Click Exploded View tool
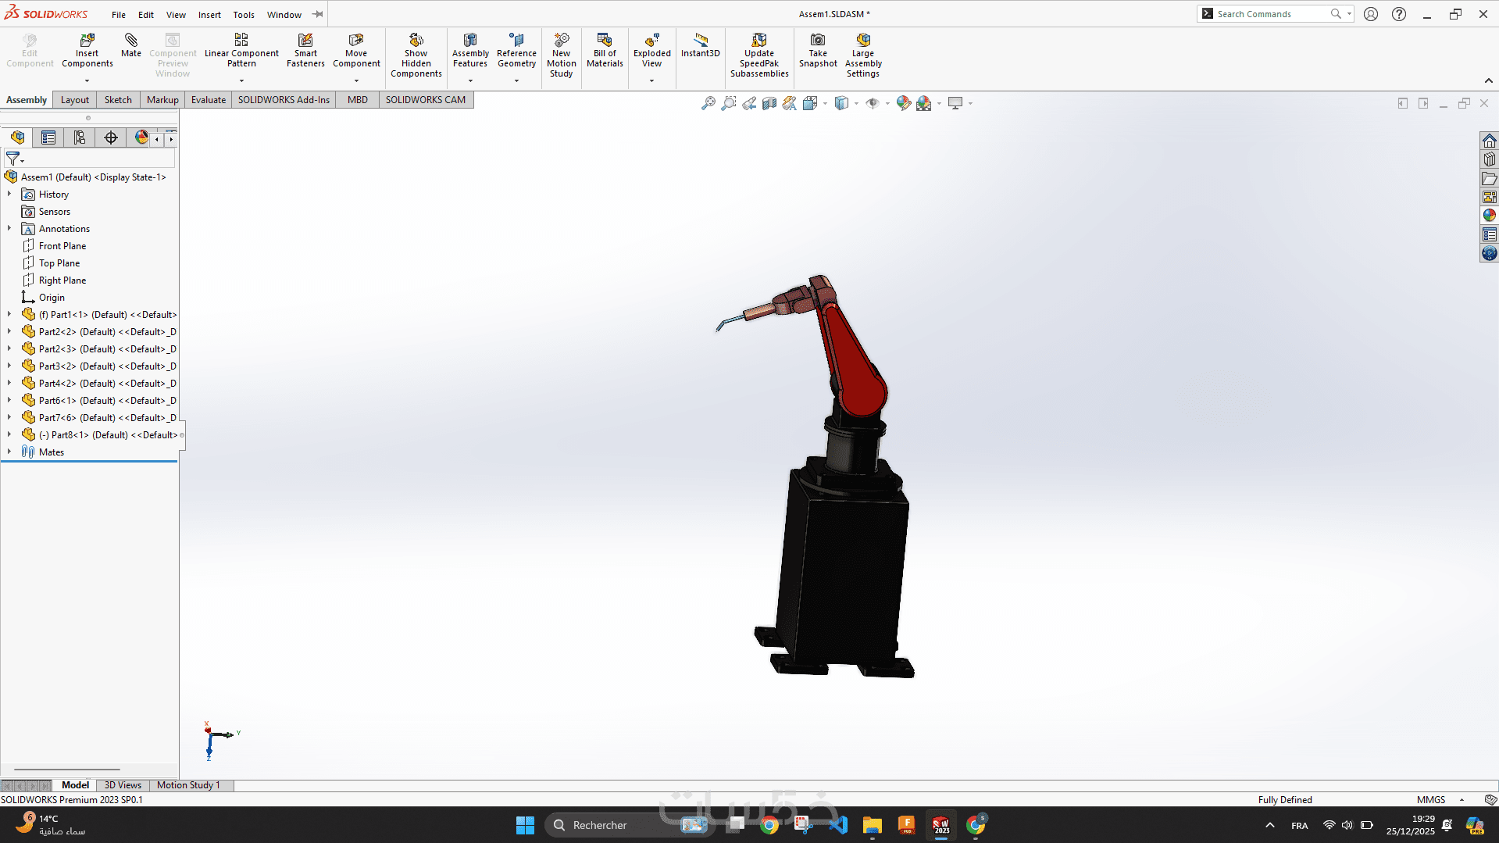The height and width of the screenshot is (843, 1499). pos(651,51)
